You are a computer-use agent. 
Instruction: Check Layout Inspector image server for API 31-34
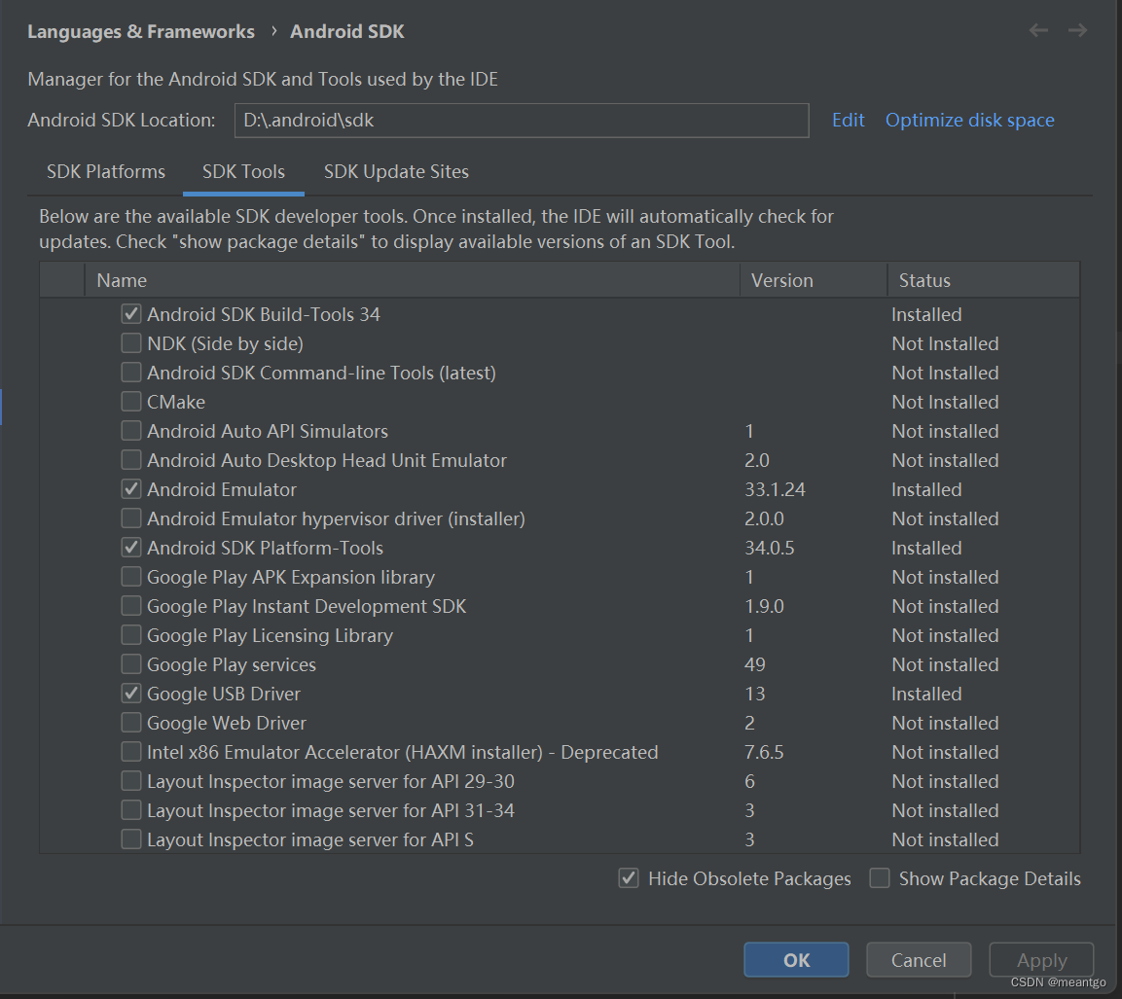click(x=131, y=810)
